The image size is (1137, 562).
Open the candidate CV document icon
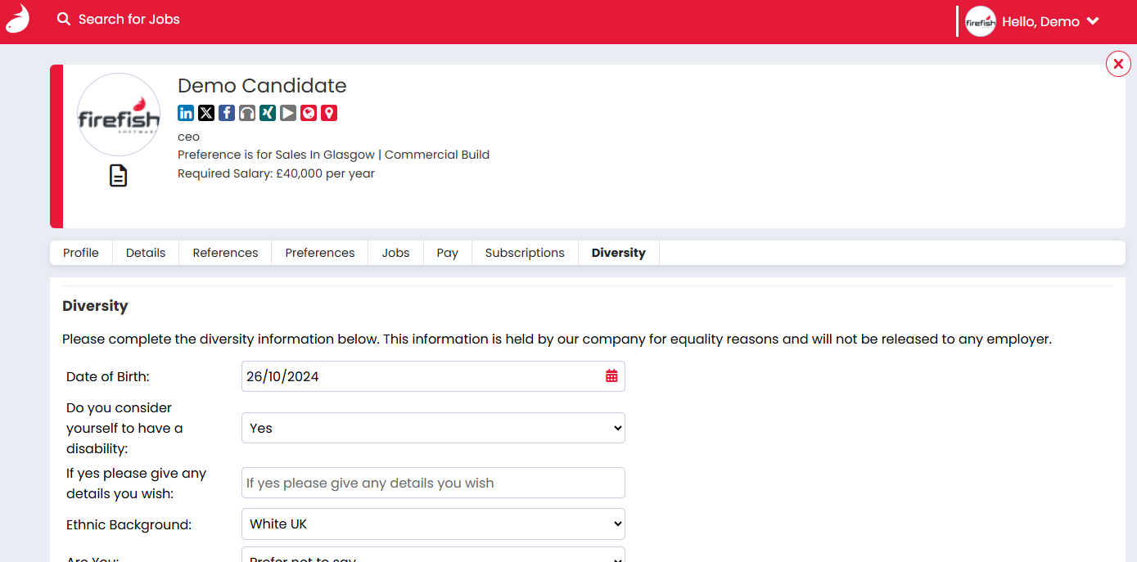pyautogui.click(x=119, y=176)
